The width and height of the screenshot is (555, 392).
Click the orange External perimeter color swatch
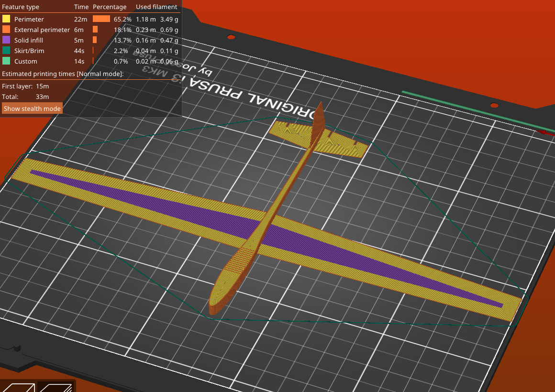pos(6,30)
